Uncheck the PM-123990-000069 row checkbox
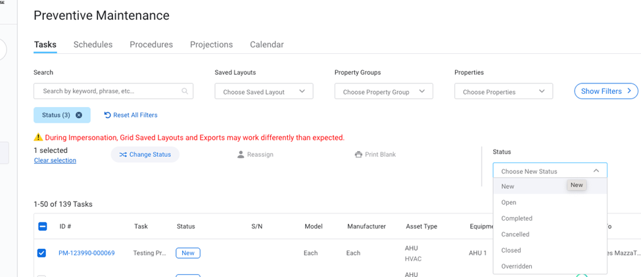 (x=42, y=253)
